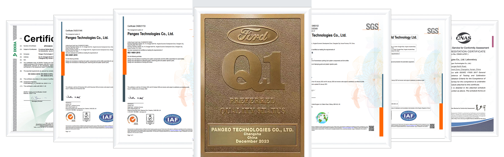Screen dimensions: 504x157
Task: Click orange SGS badge on certificate CN20/31946
Action: (x=70, y=117)
